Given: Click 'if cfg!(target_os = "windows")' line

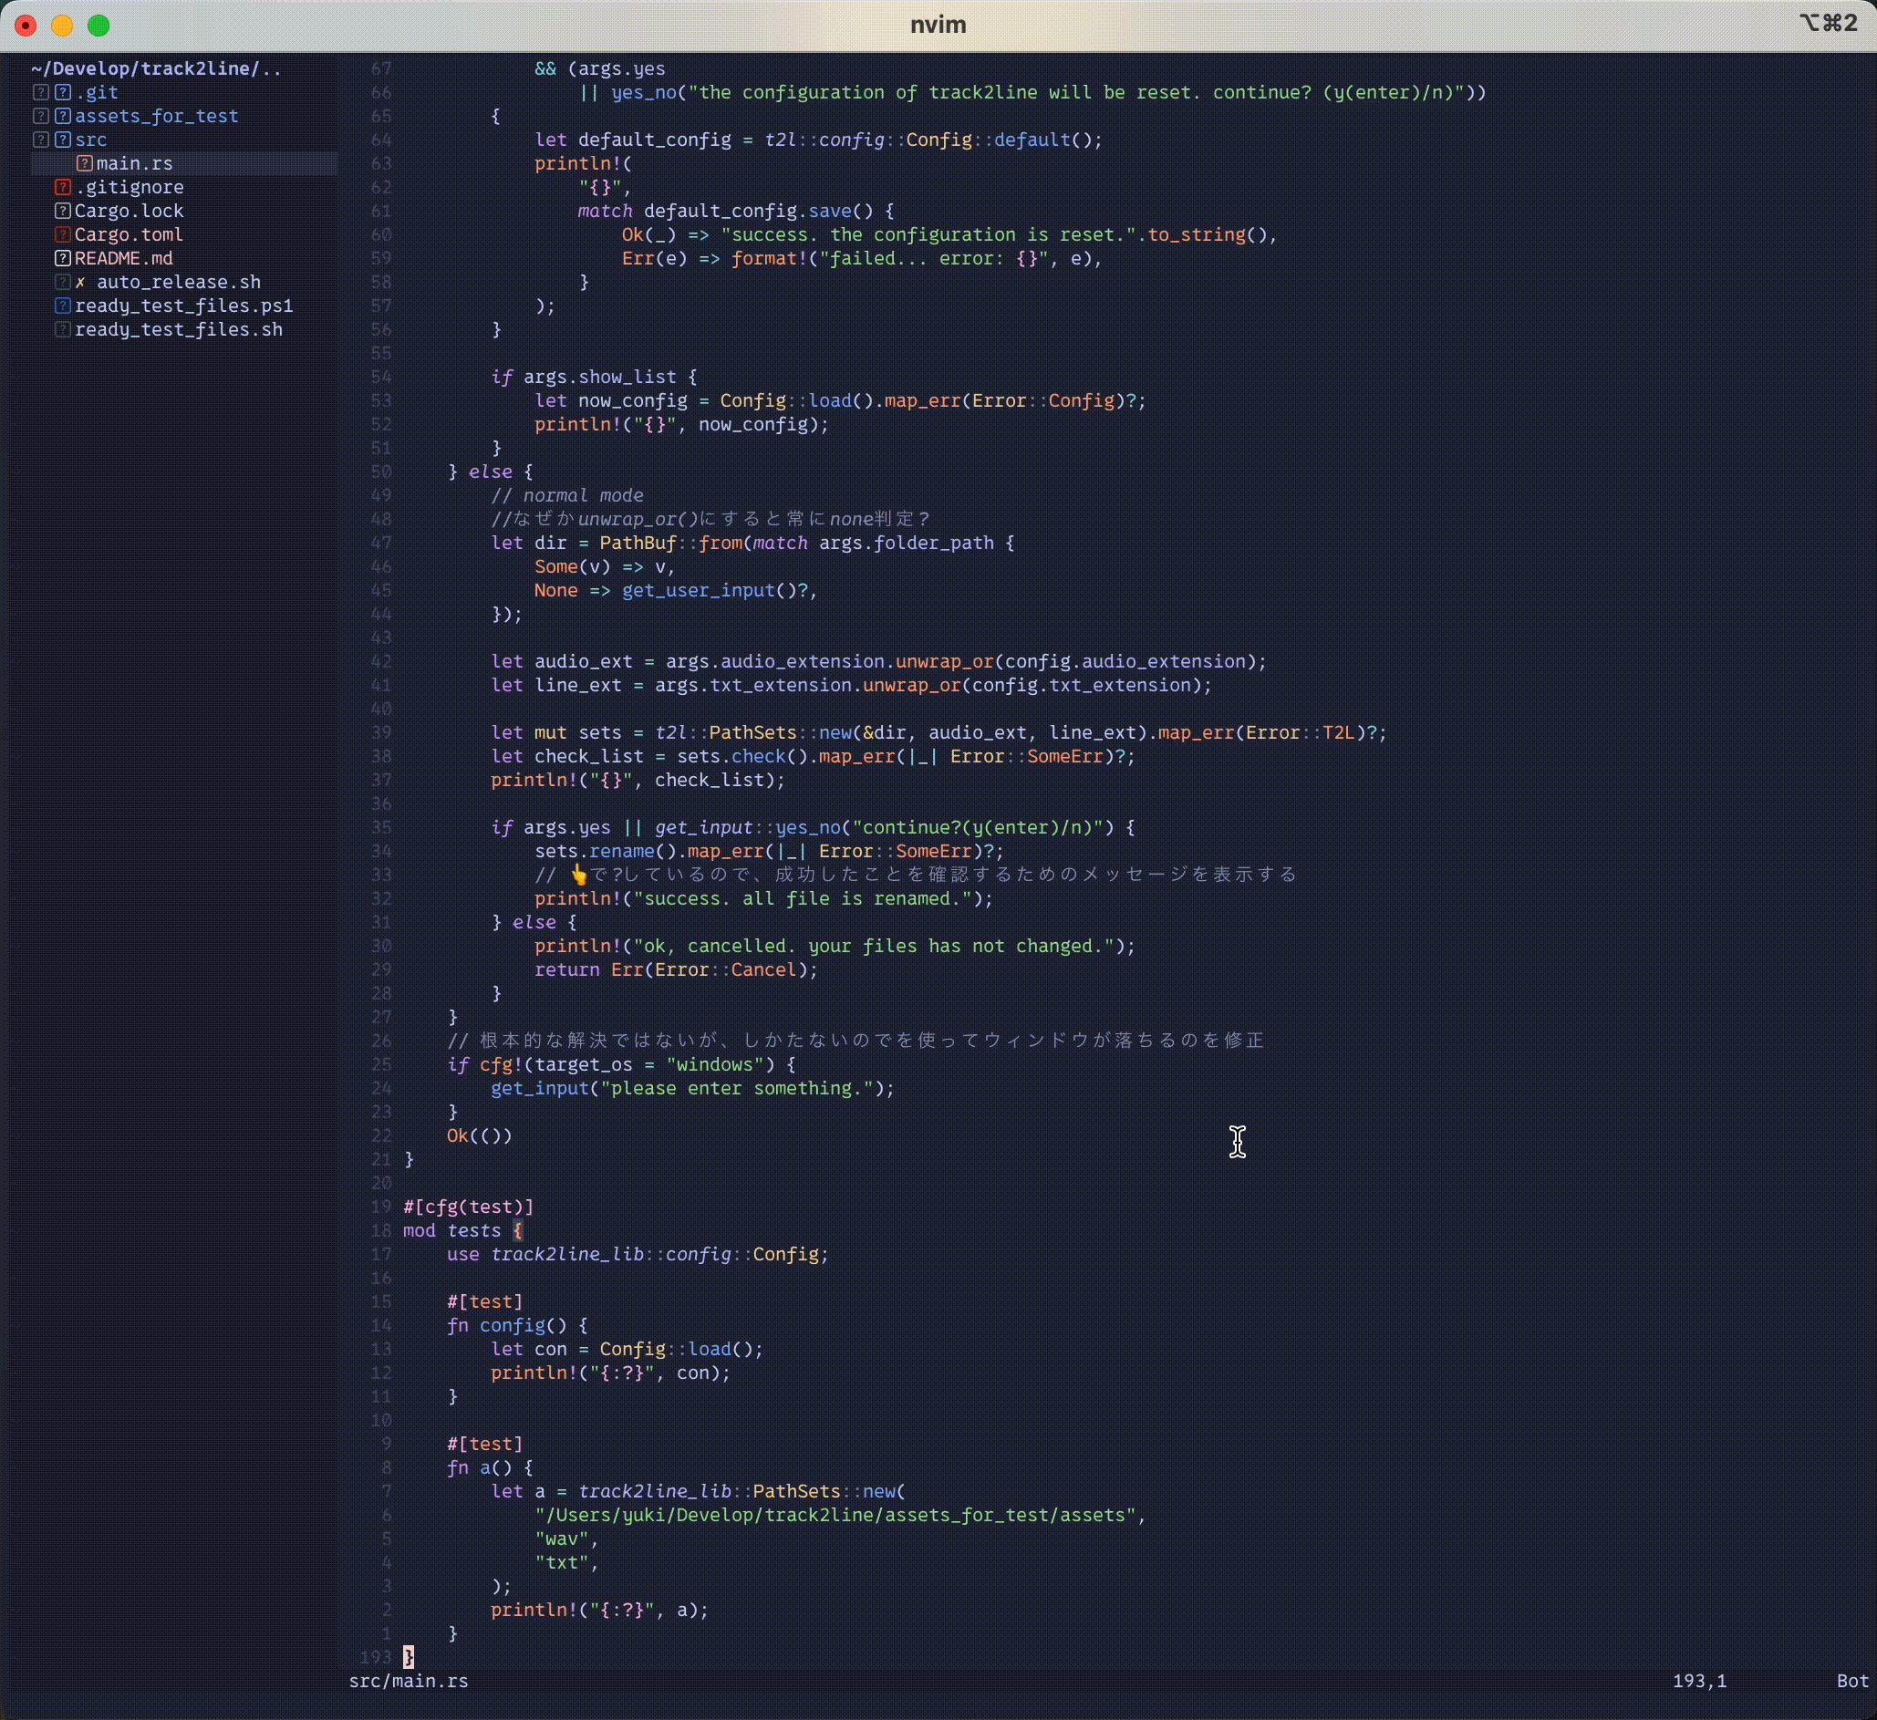Looking at the screenshot, I should 622,1065.
